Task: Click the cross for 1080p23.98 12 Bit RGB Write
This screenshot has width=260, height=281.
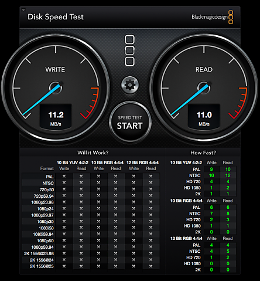Action: [134, 202]
